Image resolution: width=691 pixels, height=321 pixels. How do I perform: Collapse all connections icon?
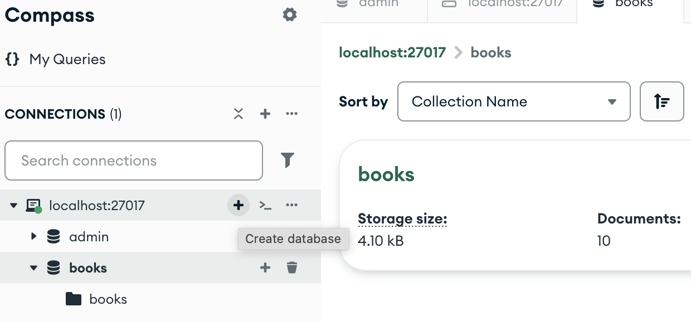point(239,114)
